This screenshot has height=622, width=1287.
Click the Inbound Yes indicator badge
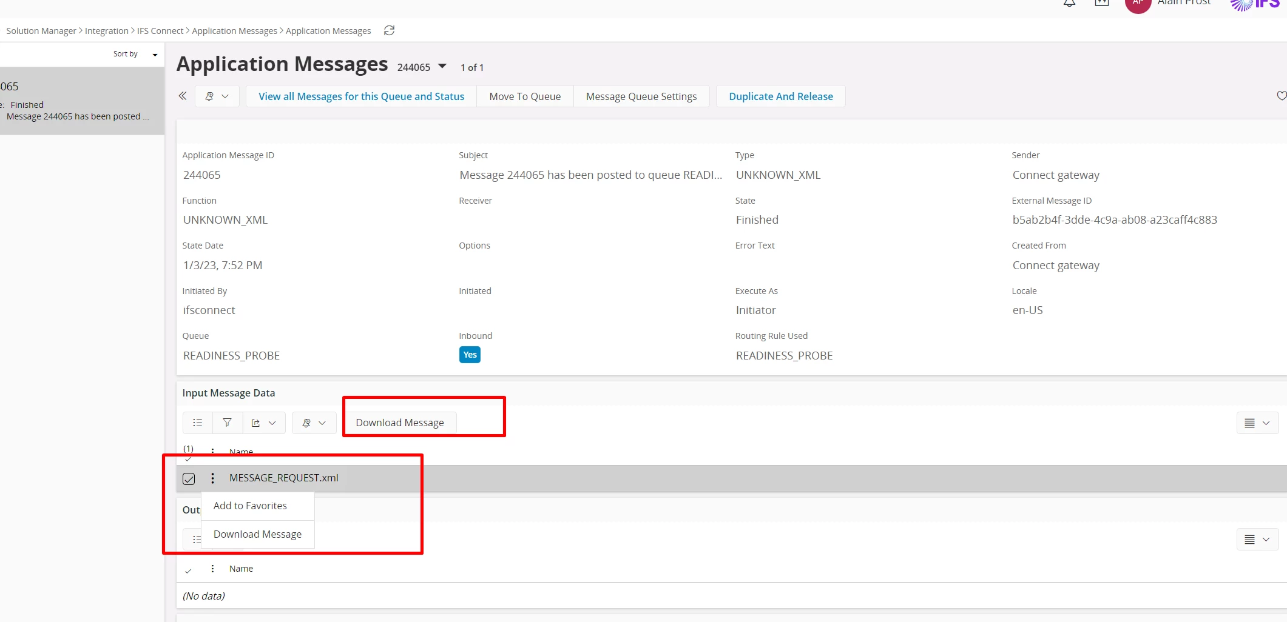(469, 355)
